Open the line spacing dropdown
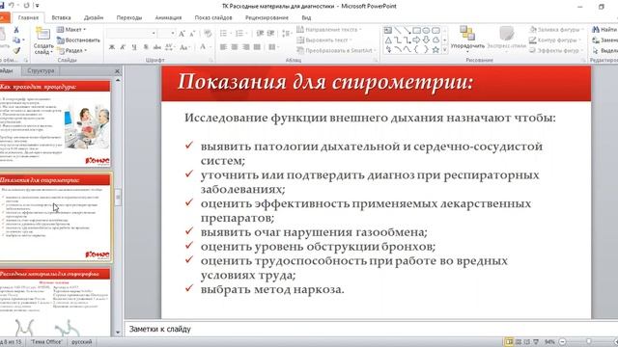 pos(288,34)
